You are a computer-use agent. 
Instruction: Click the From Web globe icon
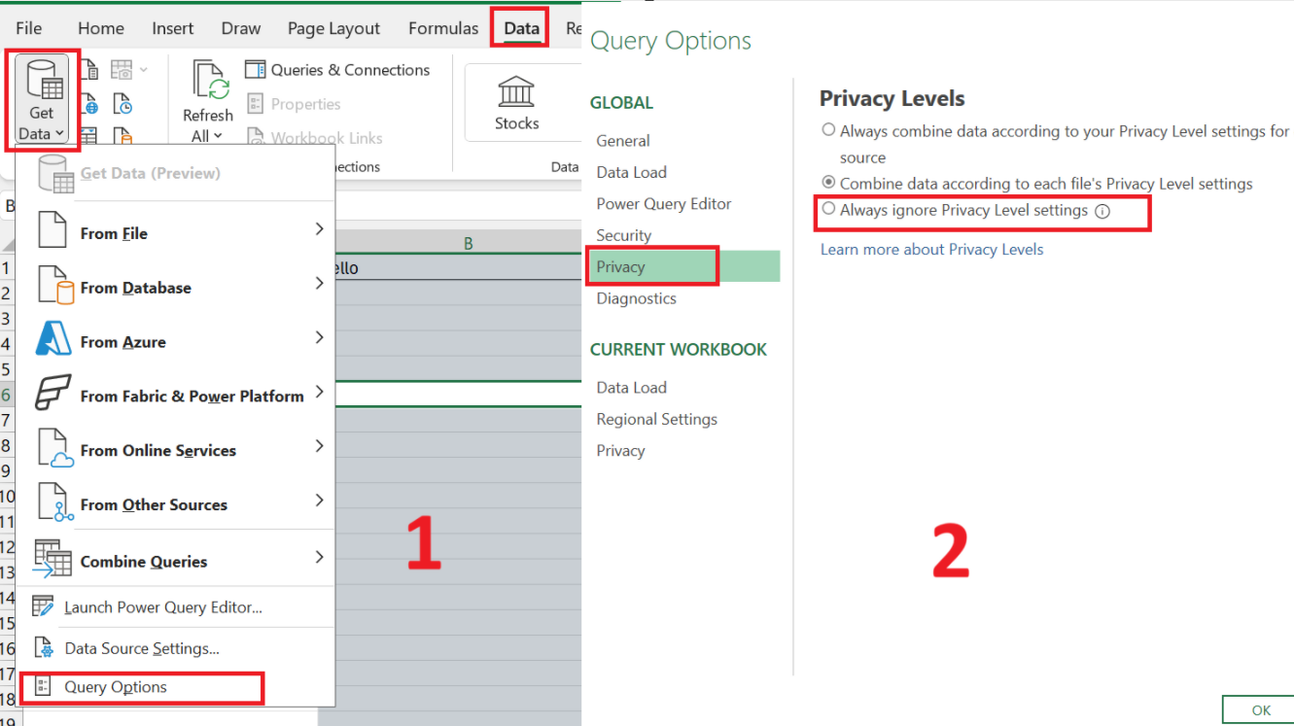tap(88, 104)
